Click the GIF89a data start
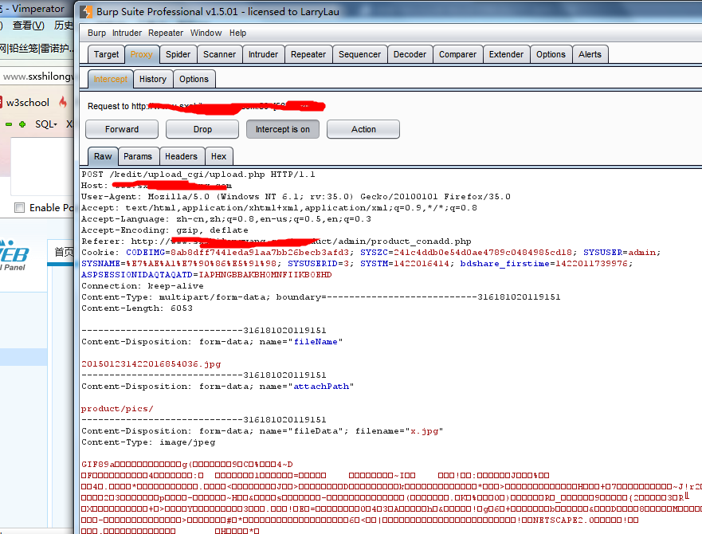Viewport: 702px width, 534px height. pos(97,464)
